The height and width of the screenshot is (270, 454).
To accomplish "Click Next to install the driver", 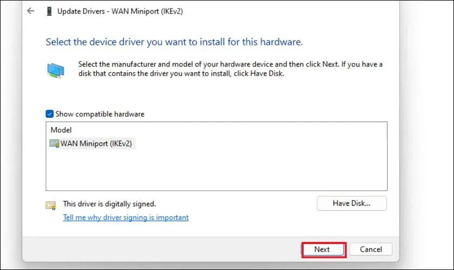I will pos(322,249).
